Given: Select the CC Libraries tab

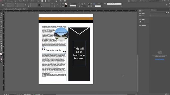Looking at the screenshot, I should point(153,10).
